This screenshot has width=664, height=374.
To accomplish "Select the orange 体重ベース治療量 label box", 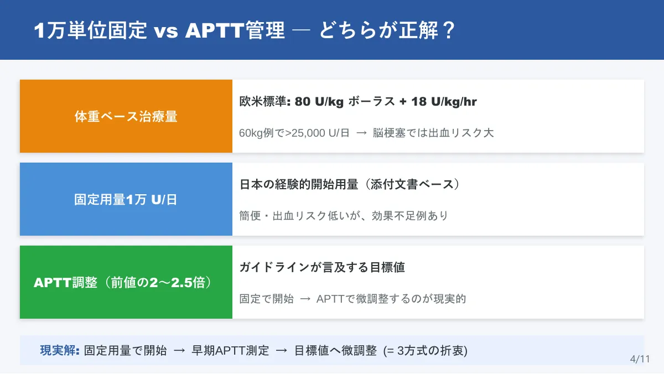I will point(126,116).
